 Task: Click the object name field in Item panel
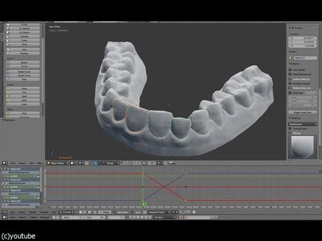pyautogui.click(x=305, y=58)
